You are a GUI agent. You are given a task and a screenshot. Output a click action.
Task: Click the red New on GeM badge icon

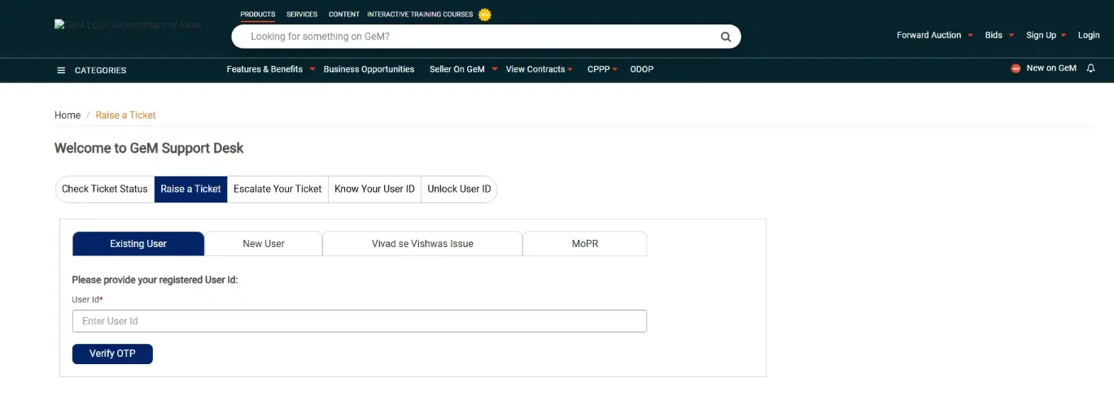click(1016, 68)
